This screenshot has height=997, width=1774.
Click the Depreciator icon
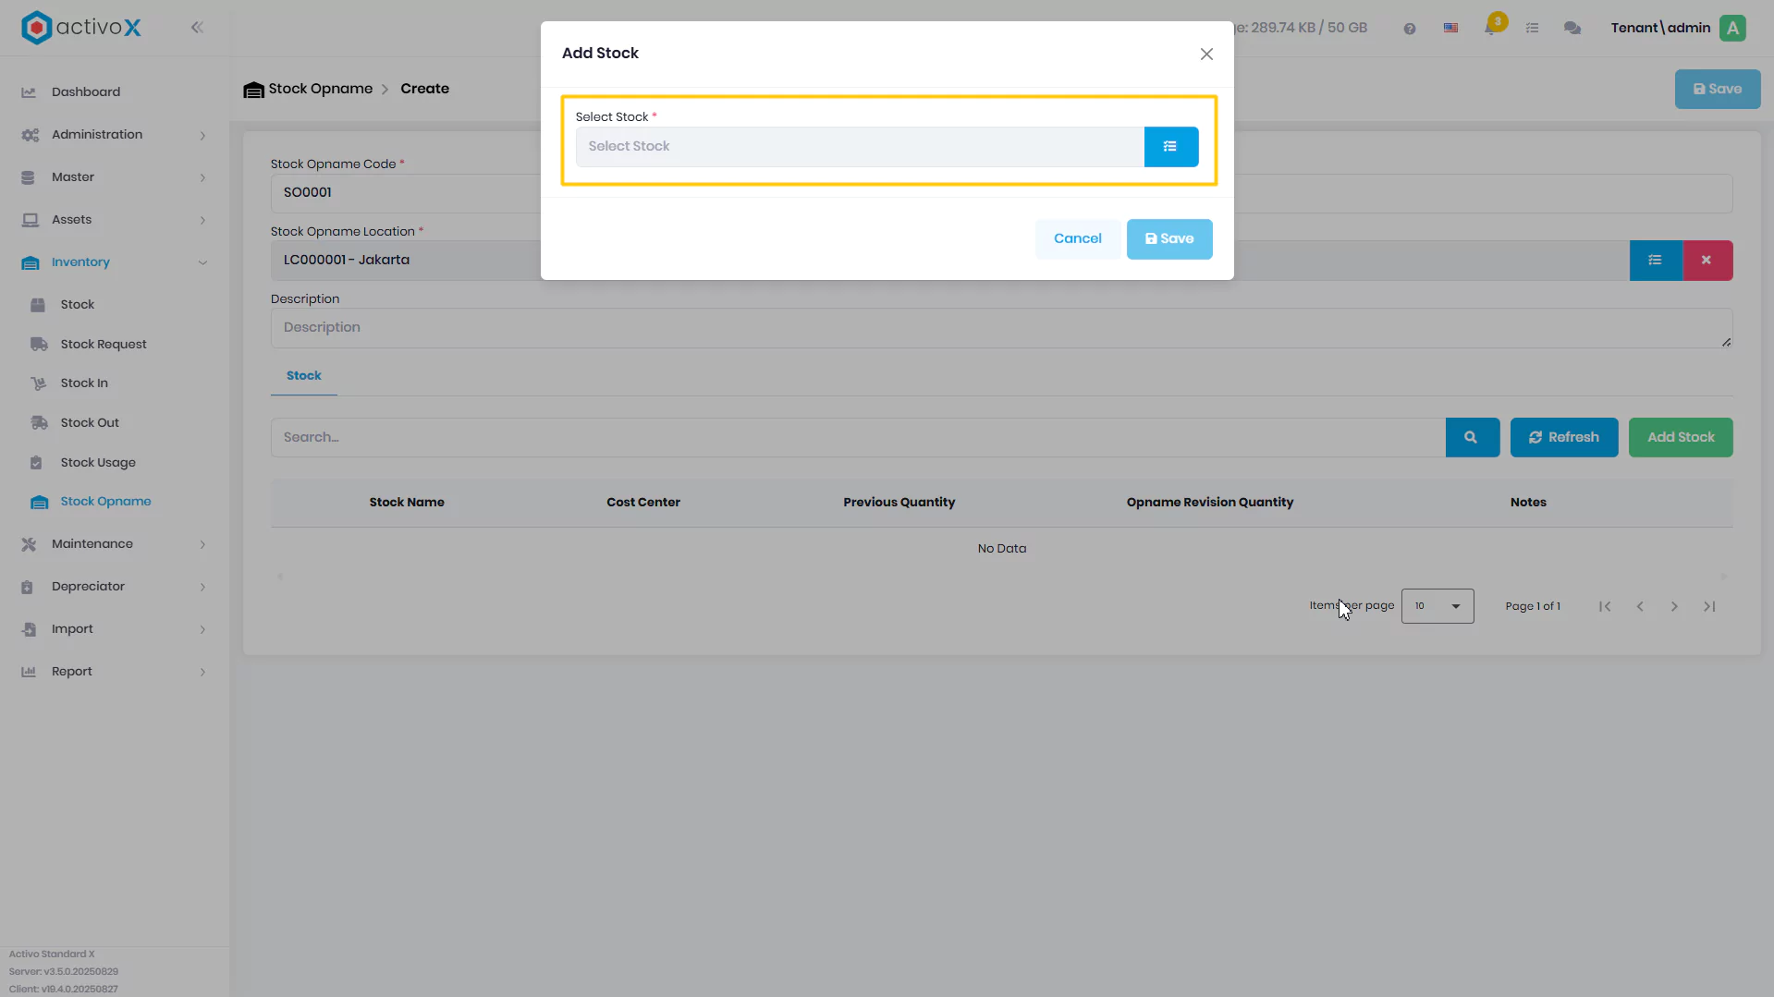(x=27, y=588)
